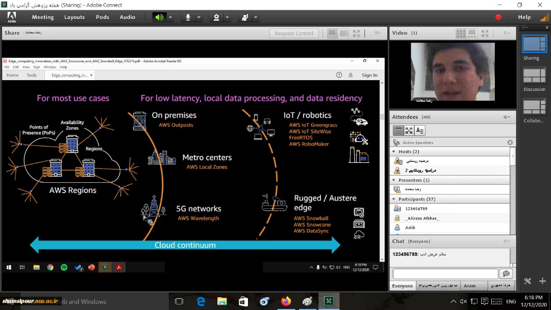551x310 pixels.
Task: Open Task View from taskbar
Action: coord(179,301)
